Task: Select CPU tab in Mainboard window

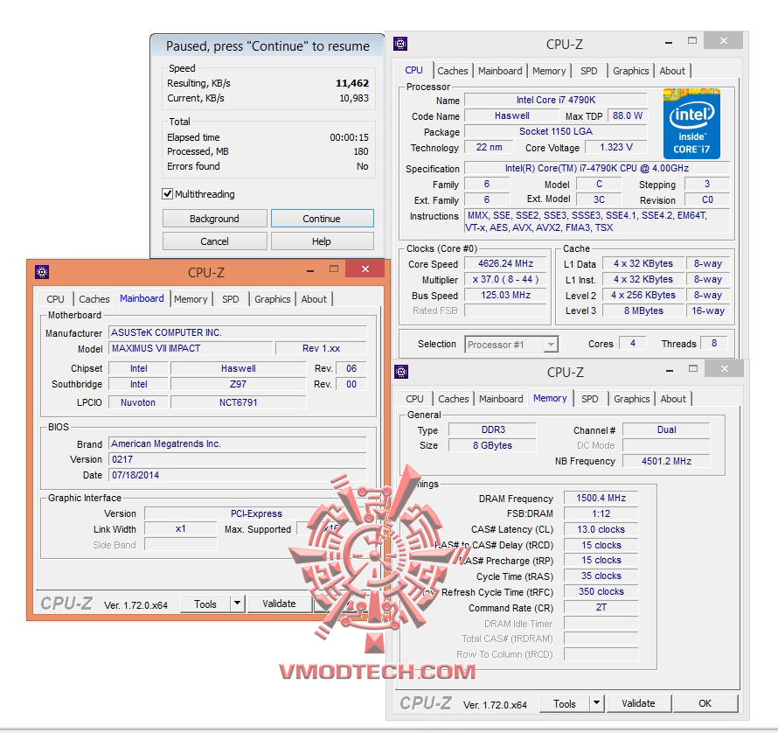Action: coord(56,299)
